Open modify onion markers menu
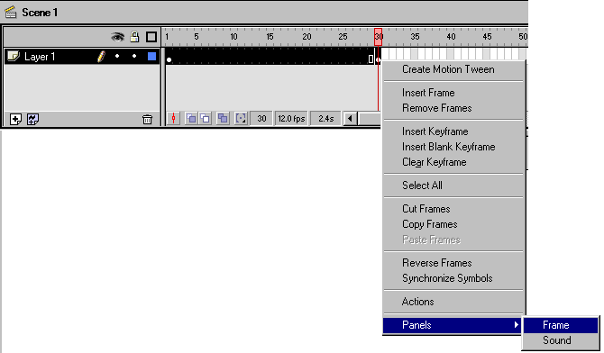604x353 pixels. pyautogui.click(x=241, y=118)
